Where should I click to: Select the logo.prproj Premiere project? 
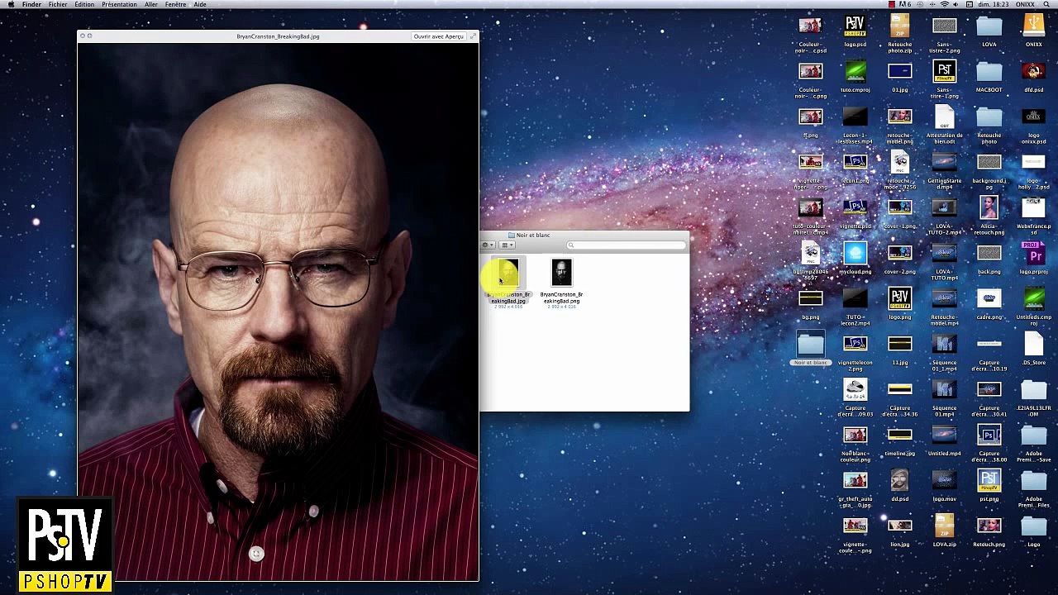point(1033,254)
